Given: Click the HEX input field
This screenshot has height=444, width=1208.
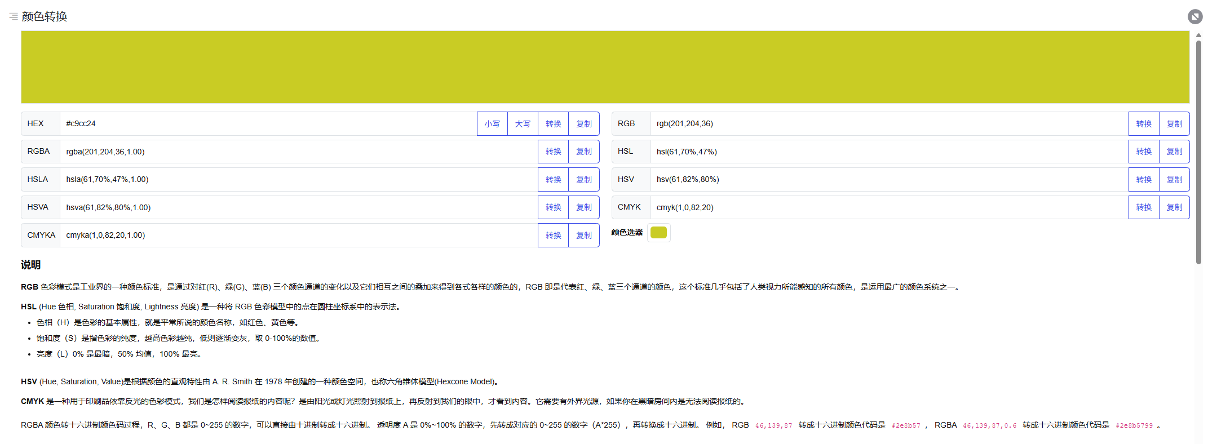Looking at the screenshot, I should (x=268, y=124).
